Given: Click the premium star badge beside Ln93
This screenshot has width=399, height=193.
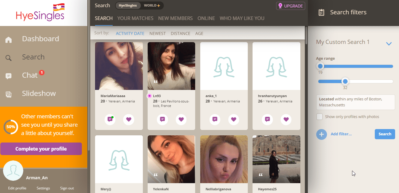Looking at the screenshot, I should click(149, 96).
